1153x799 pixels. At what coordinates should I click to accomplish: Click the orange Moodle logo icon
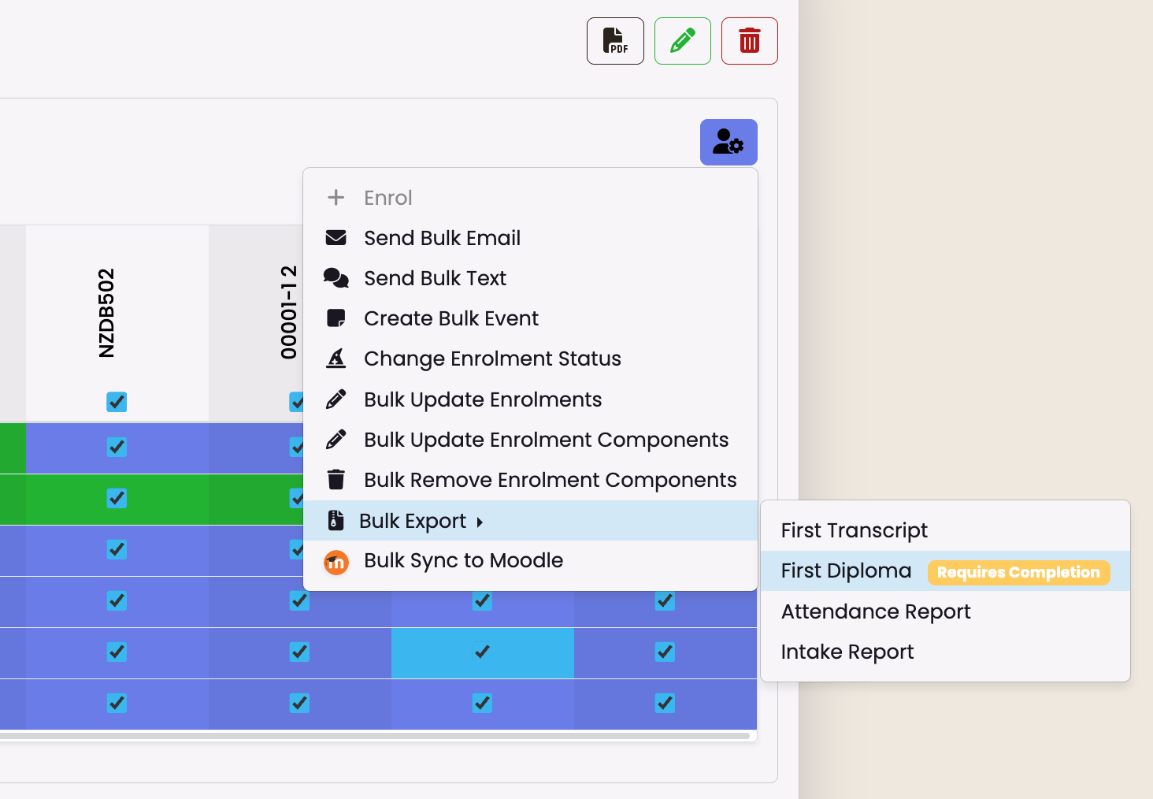pyautogui.click(x=336, y=562)
